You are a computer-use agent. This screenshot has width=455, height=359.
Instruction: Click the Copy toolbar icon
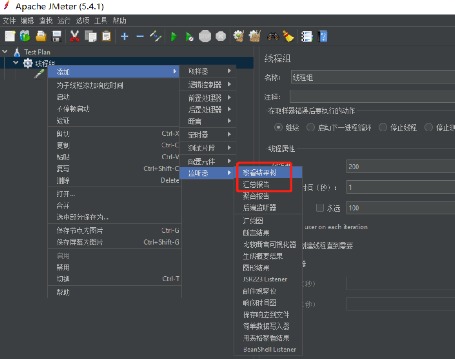pos(90,36)
